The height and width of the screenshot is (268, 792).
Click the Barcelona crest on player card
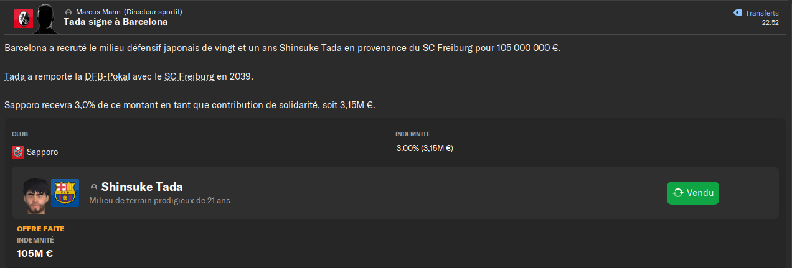click(65, 193)
